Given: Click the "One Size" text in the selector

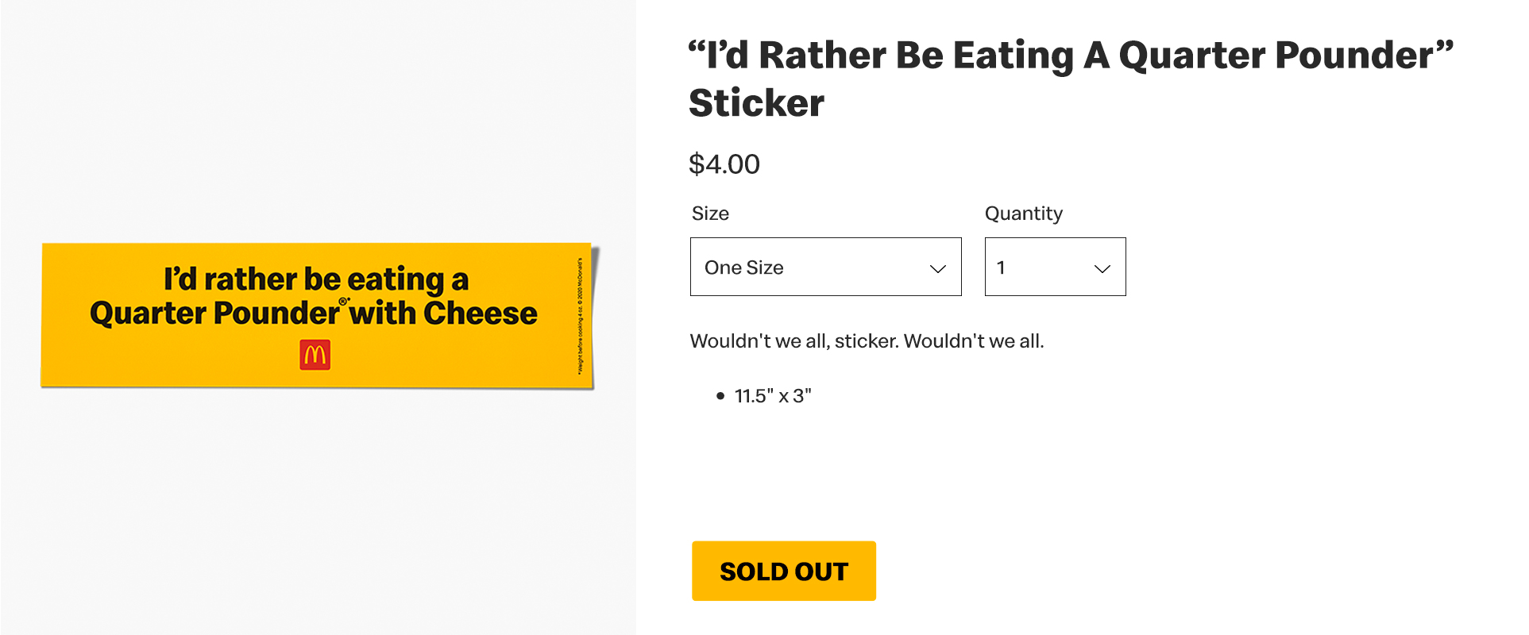Looking at the screenshot, I should pyautogui.click(x=743, y=267).
